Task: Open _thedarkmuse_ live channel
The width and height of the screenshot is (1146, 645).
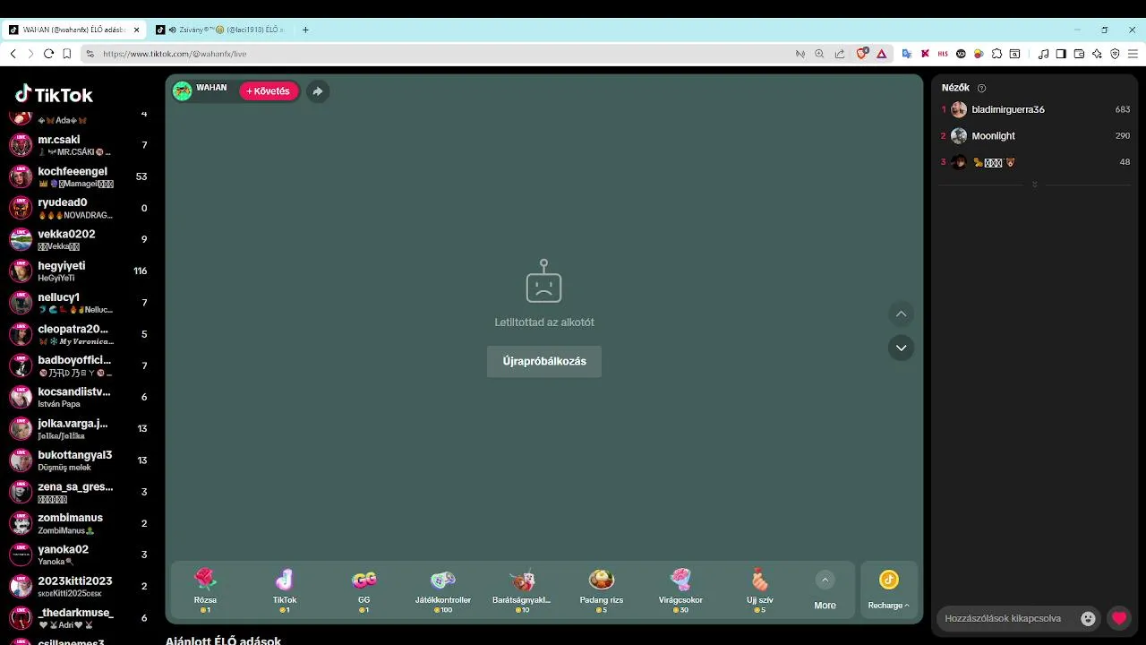Action: pyautogui.click(x=81, y=617)
